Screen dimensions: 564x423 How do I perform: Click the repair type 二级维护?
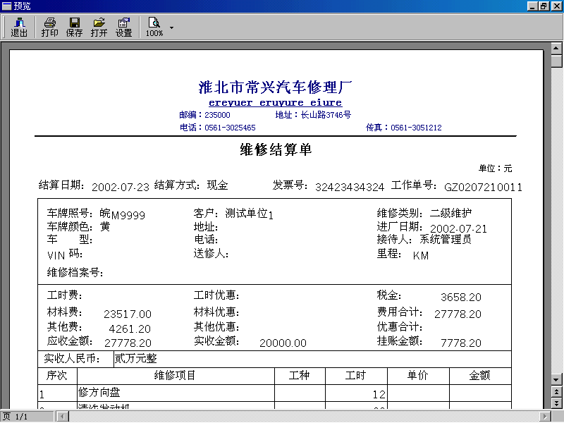[450, 213]
